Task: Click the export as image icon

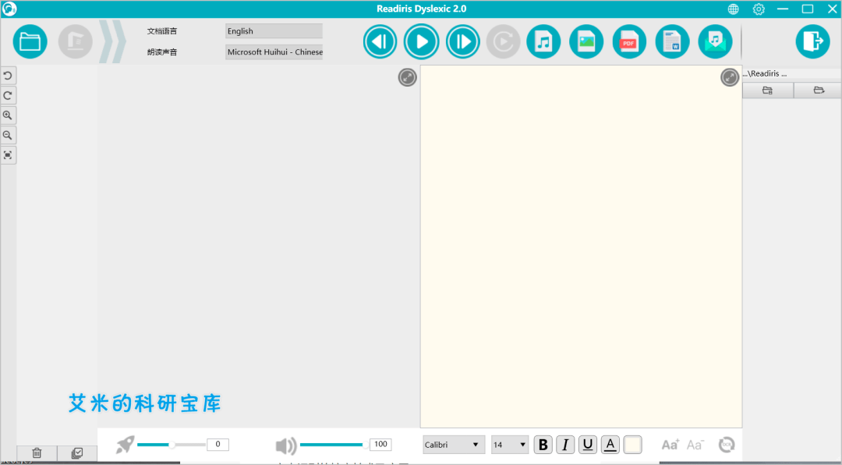Action: pyautogui.click(x=586, y=41)
